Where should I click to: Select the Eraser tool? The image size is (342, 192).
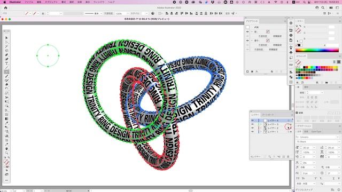[6, 85]
